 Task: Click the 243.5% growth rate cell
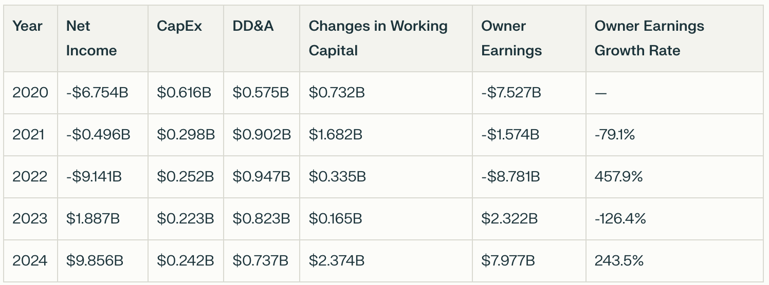coord(619,261)
